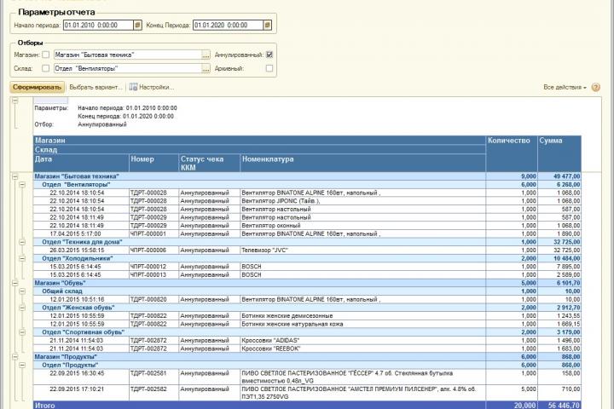Open calendar picker for Начало периода
Screen dimensions: 614x409
pyautogui.click(x=137, y=25)
